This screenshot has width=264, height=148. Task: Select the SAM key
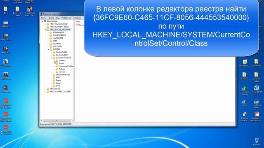pyautogui.click(x=55, y=41)
